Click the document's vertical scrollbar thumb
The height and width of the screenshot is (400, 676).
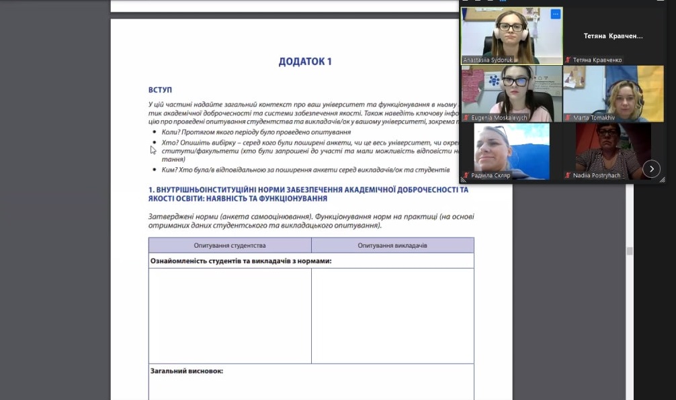630,251
